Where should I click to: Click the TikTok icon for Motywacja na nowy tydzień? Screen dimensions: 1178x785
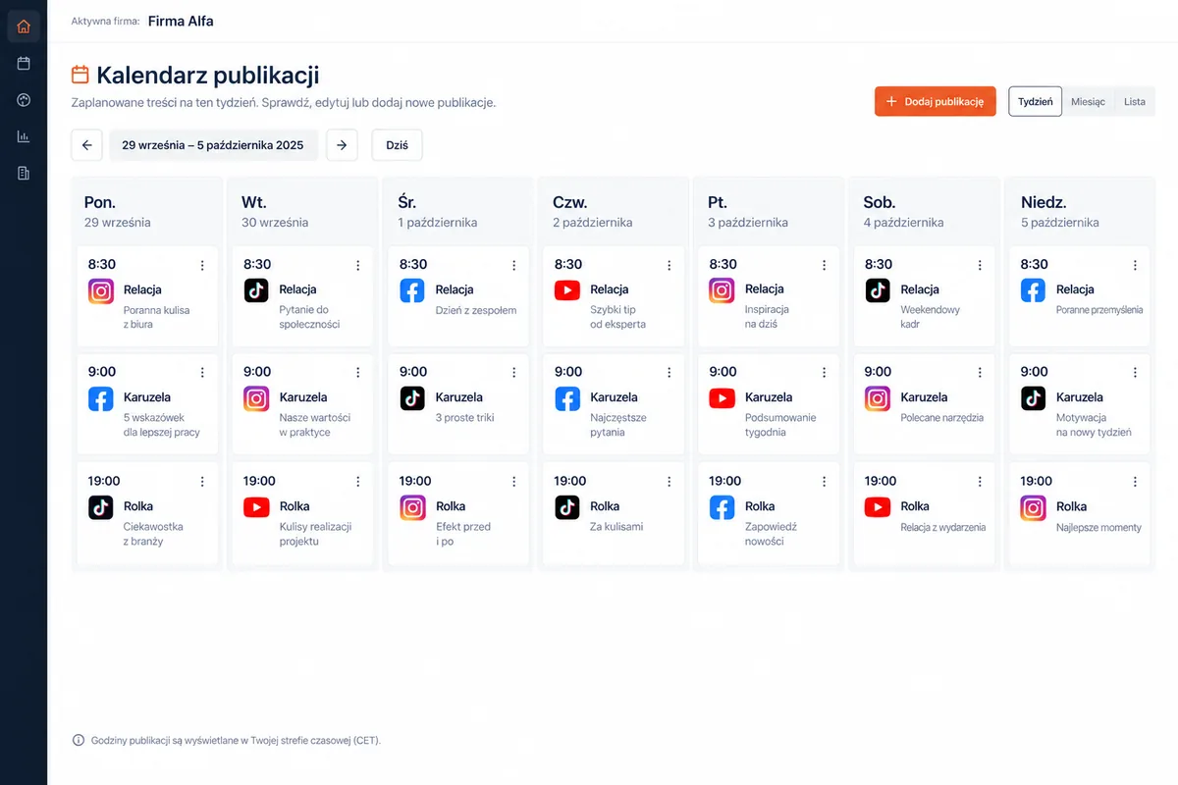coord(1033,398)
